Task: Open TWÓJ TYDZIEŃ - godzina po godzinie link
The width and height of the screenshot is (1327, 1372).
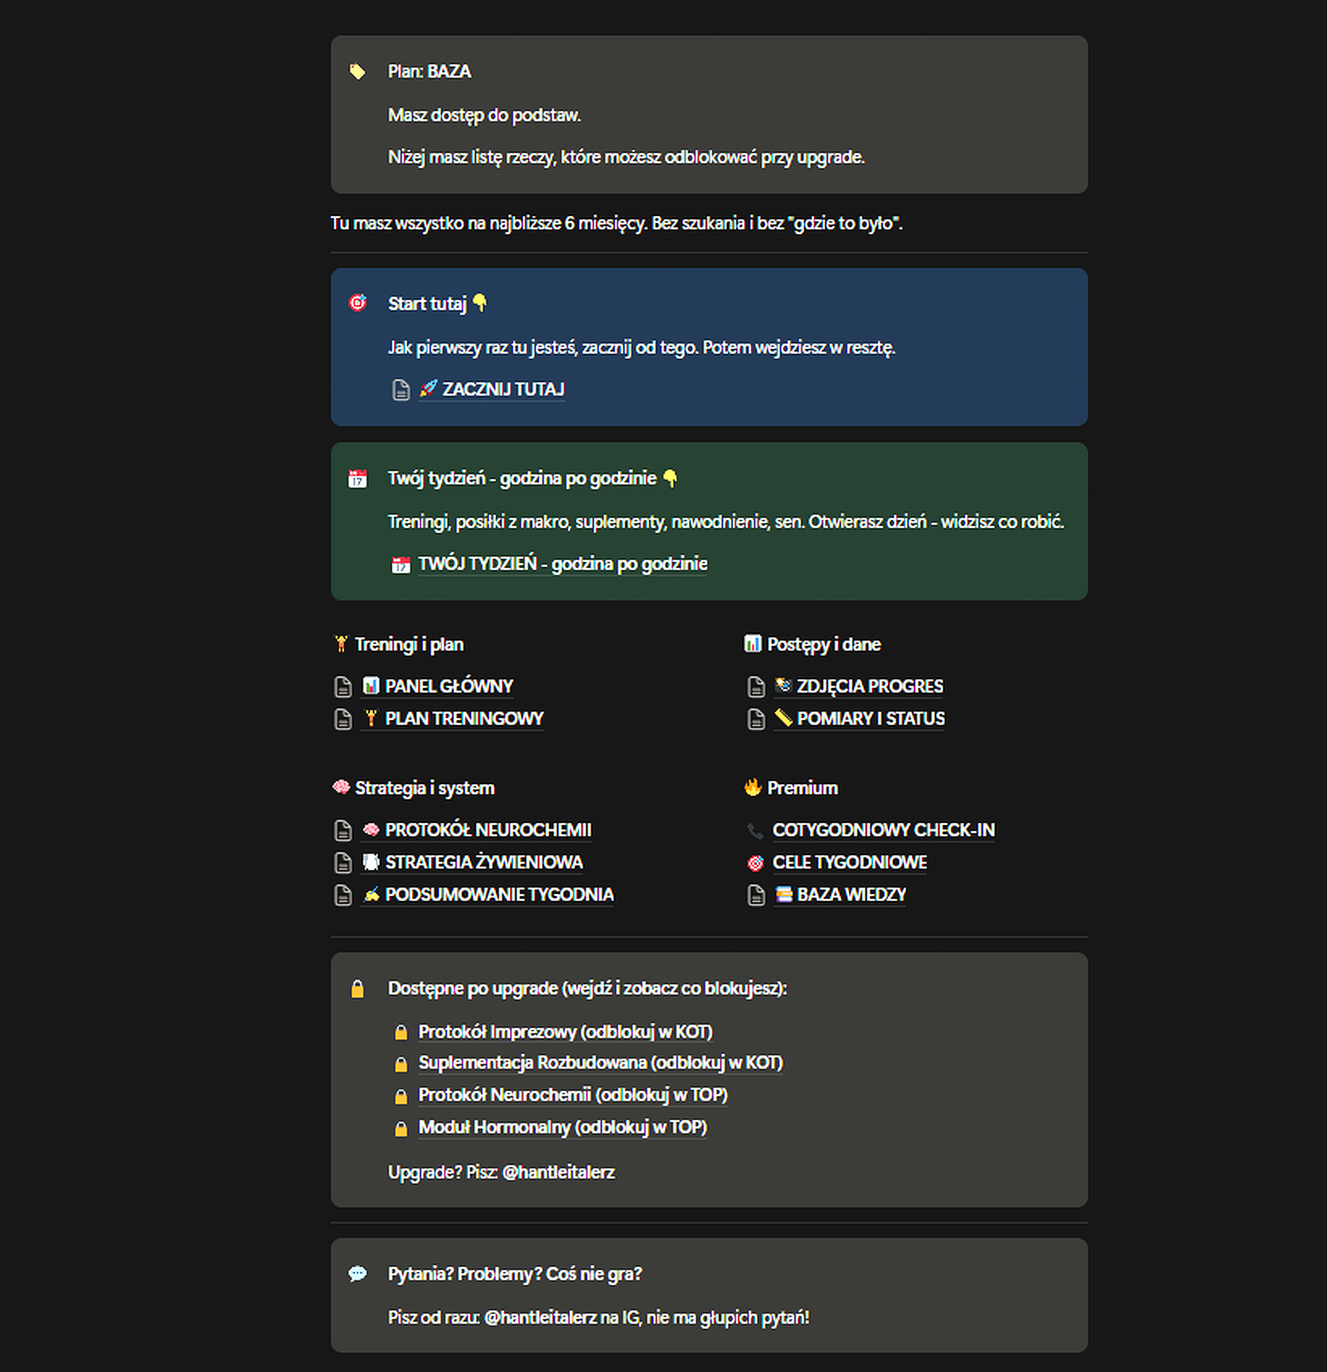Action: pos(562,563)
